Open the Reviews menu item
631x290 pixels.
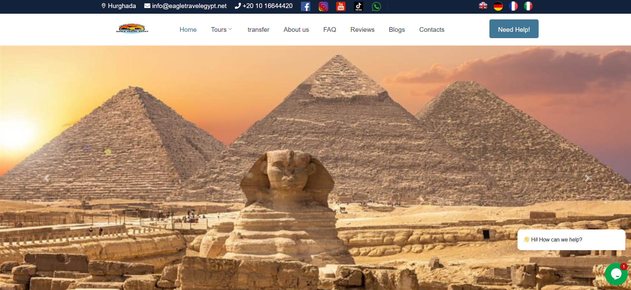coord(363,29)
